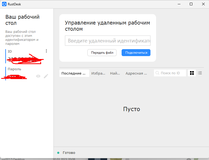Open the Избра... favorites tab
The image size is (209, 160).
click(98, 73)
